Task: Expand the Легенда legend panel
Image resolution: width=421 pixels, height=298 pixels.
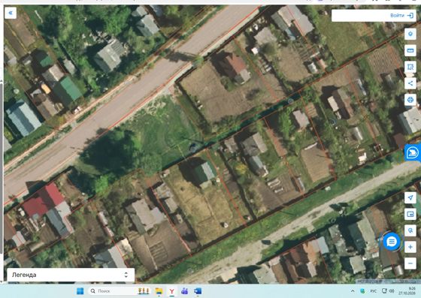Action: [x=71, y=275]
